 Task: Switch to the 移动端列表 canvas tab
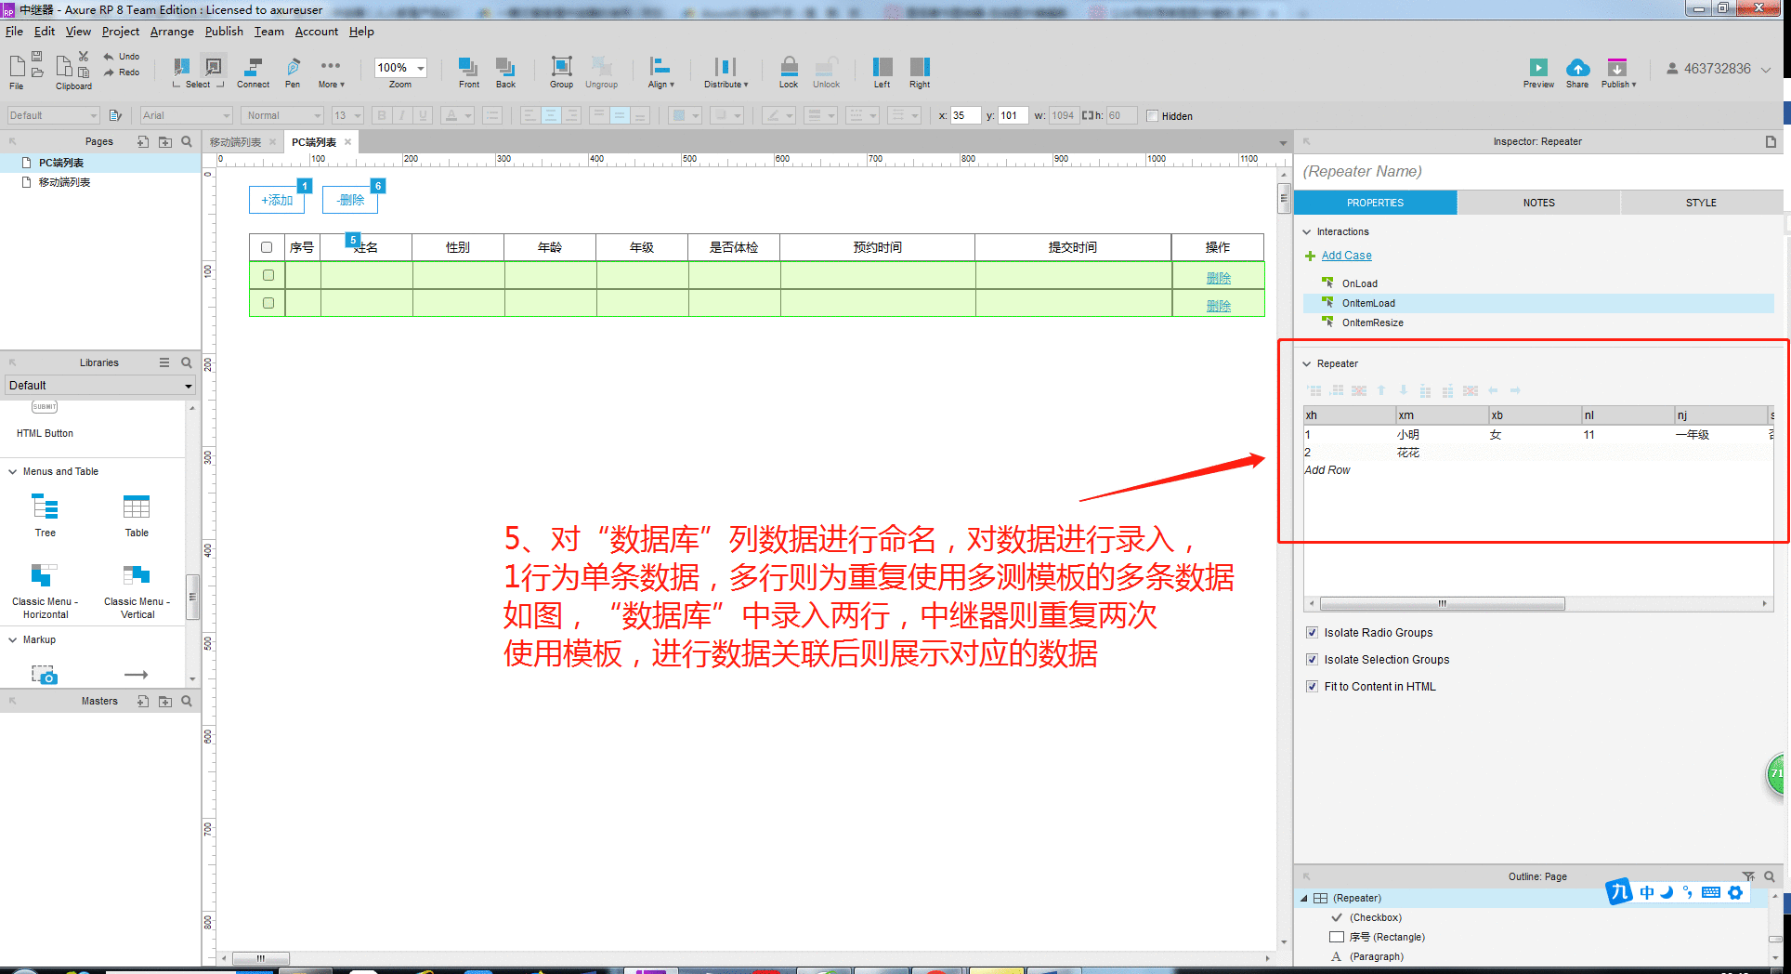click(235, 142)
